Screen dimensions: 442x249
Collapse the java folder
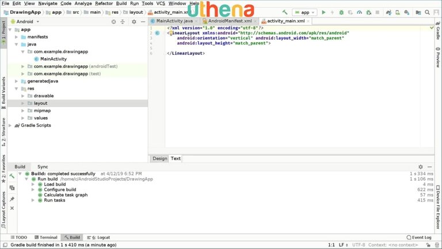point(16,44)
